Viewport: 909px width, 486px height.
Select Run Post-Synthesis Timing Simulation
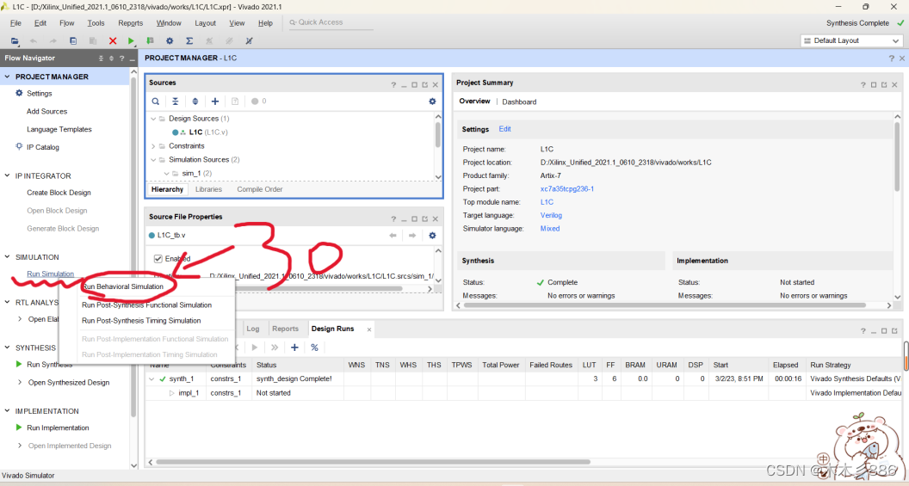(x=141, y=321)
